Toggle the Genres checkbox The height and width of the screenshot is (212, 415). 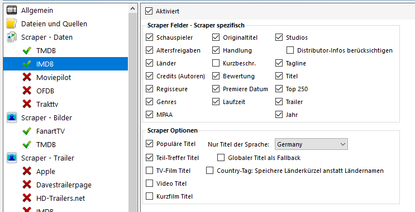click(x=150, y=102)
